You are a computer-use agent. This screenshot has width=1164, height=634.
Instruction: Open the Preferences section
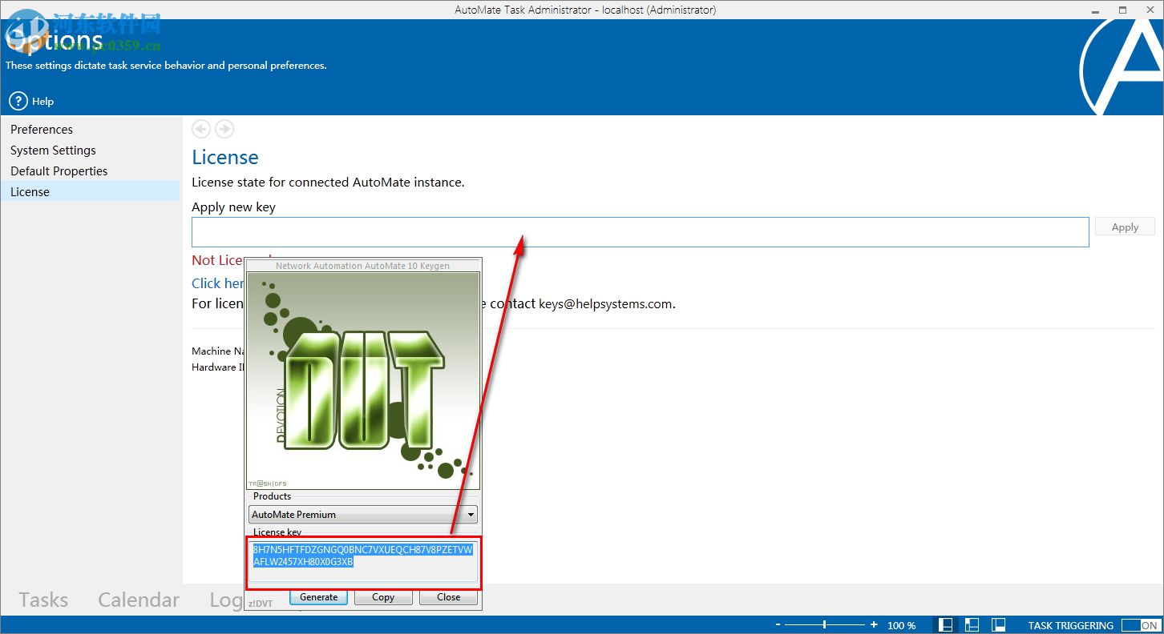point(42,129)
